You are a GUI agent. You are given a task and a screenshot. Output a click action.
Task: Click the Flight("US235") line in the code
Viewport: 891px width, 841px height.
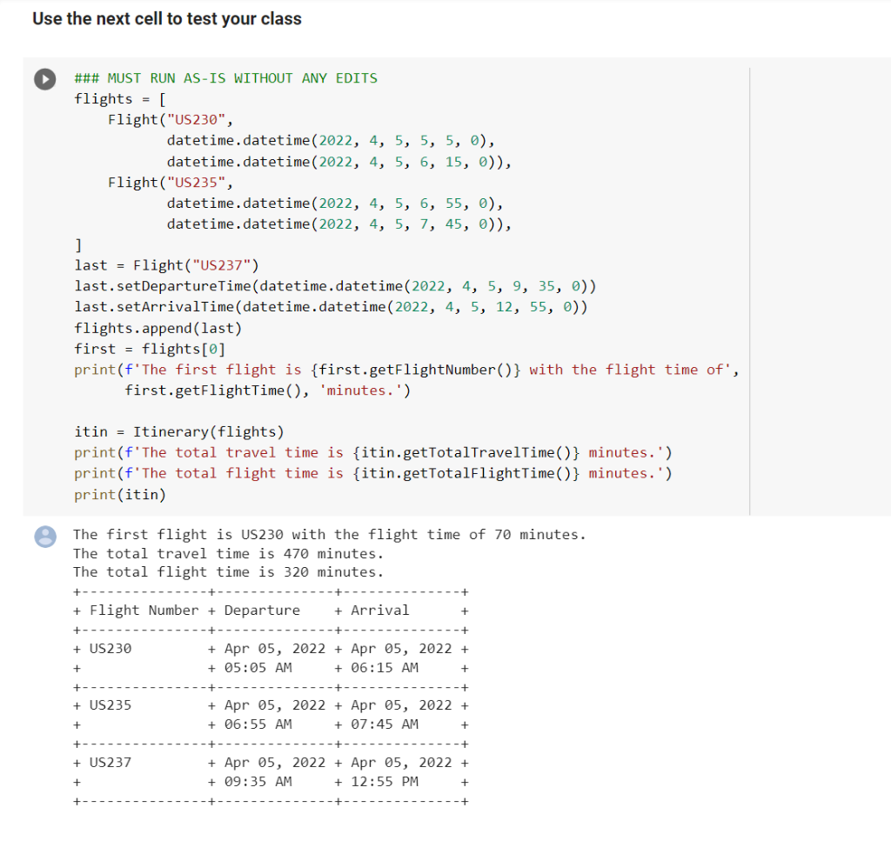pos(174,182)
